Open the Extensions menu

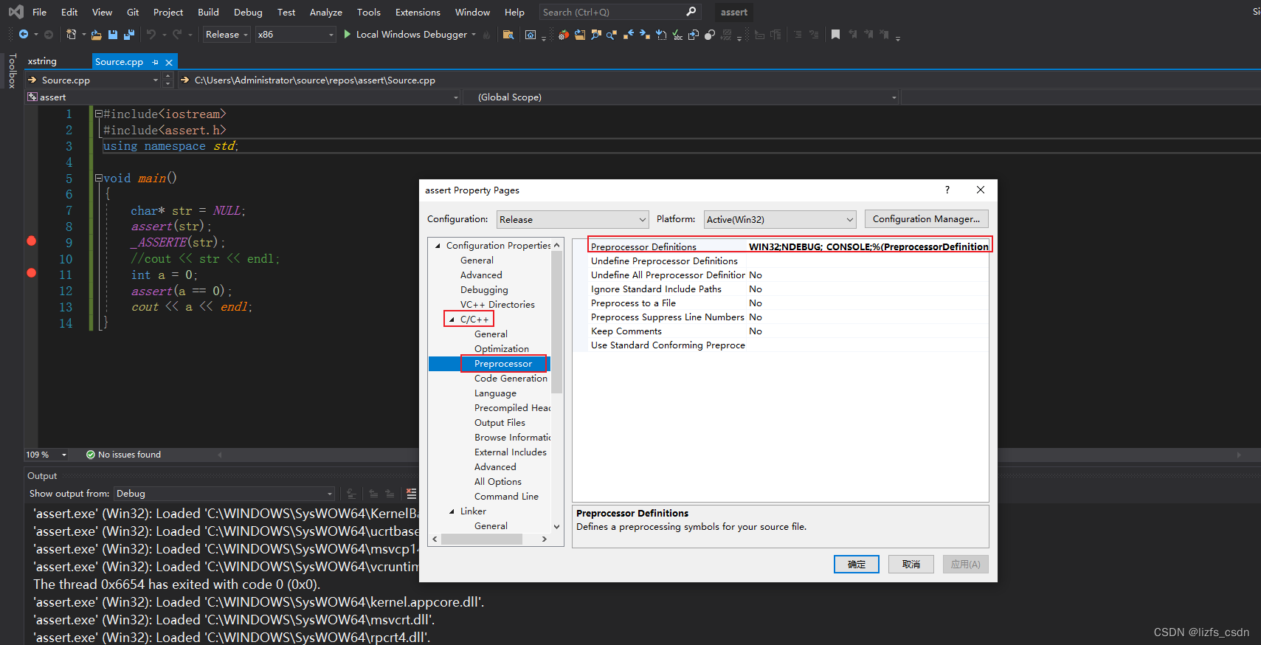(418, 12)
